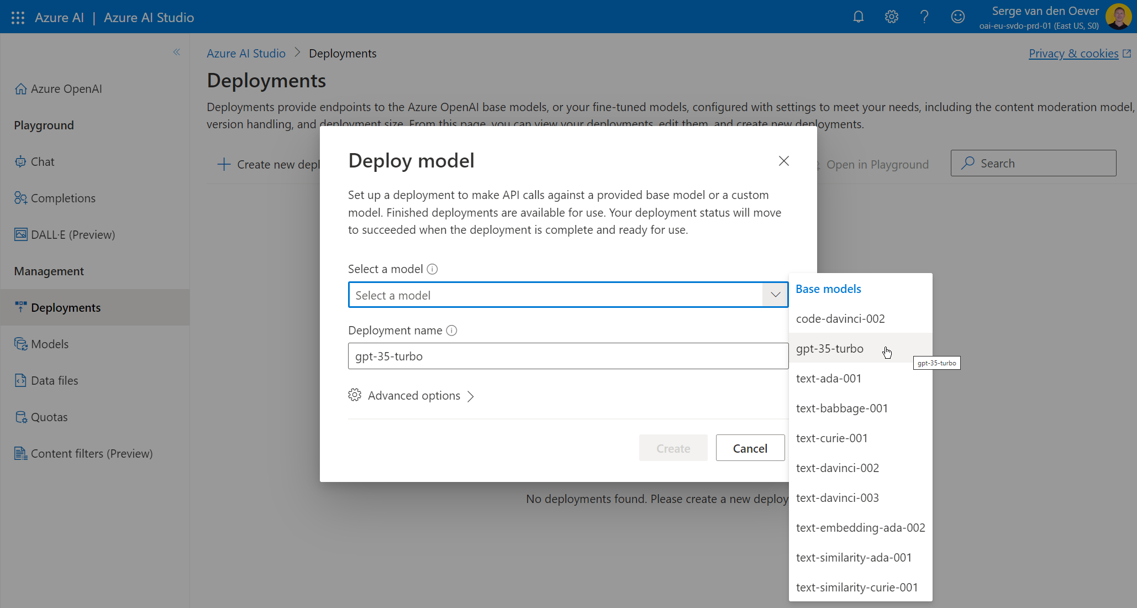The width and height of the screenshot is (1137, 608).
Task: Click the search magnifier icon
Action: 967,163
